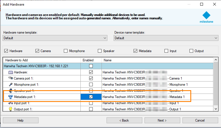Click the Help button
This screenshot has width=221, height=128.
click(21, 120)
